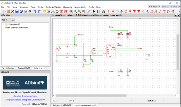Save the schematic with the floppy icon

[x=17, y=11]
